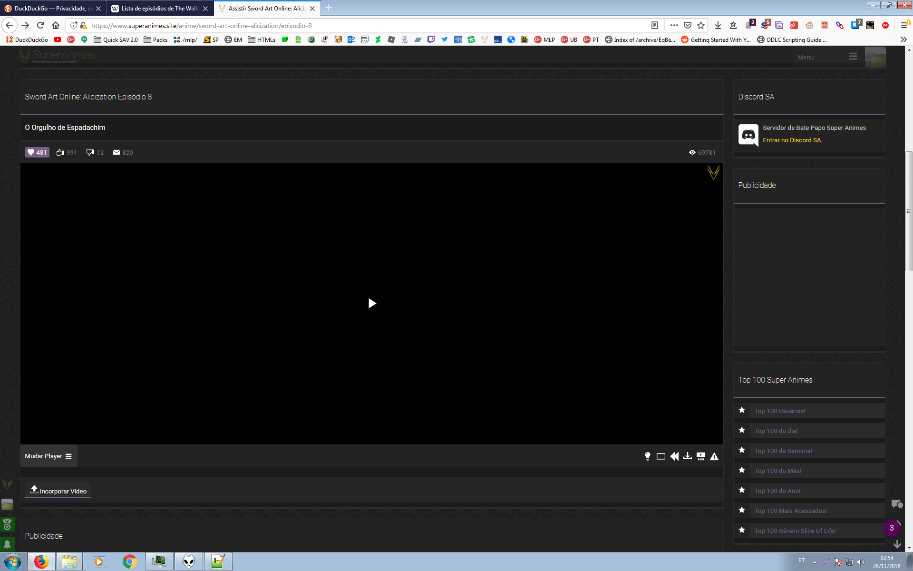Click Entrar no Discord SA link
The height and width of the screenshot is (571, 913).
[791, 140]
